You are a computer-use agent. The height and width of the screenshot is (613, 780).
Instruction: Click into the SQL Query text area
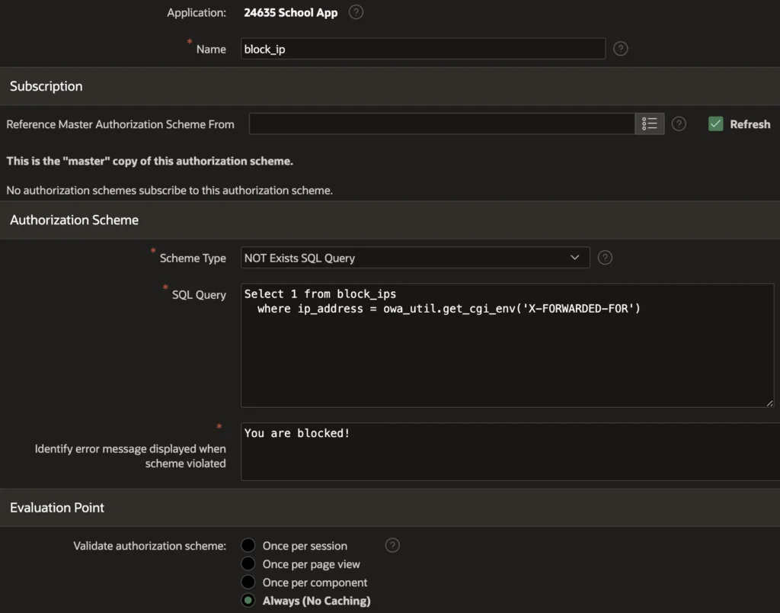[x=507, y=345]
